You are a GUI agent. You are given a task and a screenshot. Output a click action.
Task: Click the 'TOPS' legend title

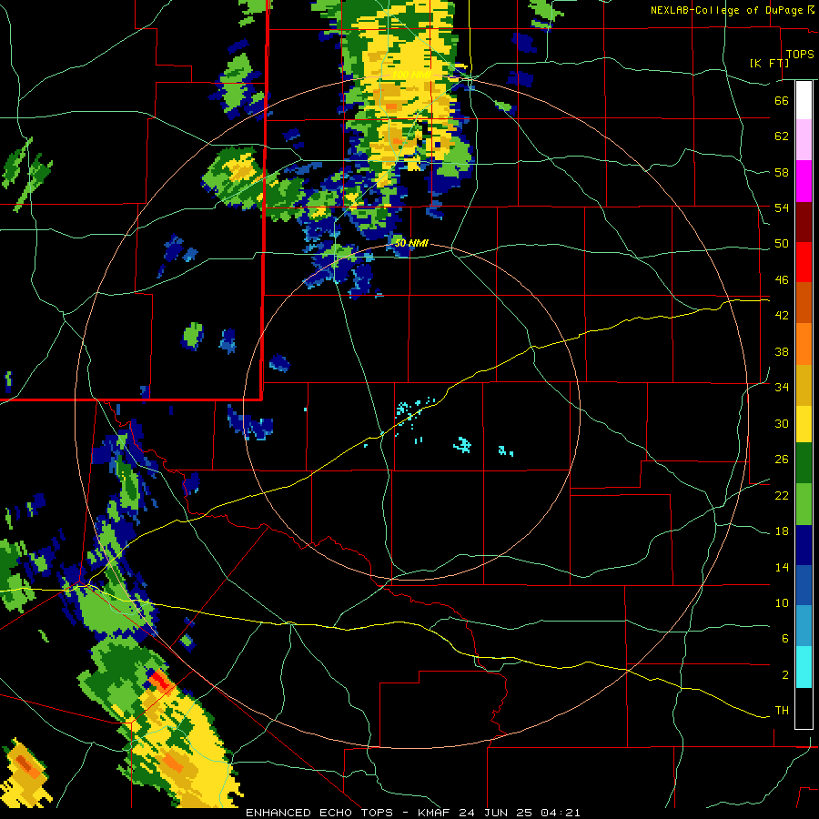pos(800,54)
